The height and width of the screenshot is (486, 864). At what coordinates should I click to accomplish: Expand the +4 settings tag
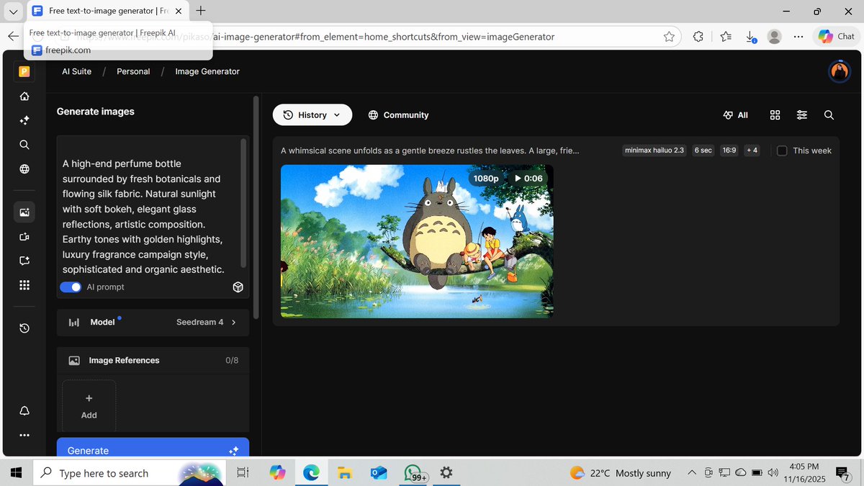(x=752, y=150)
